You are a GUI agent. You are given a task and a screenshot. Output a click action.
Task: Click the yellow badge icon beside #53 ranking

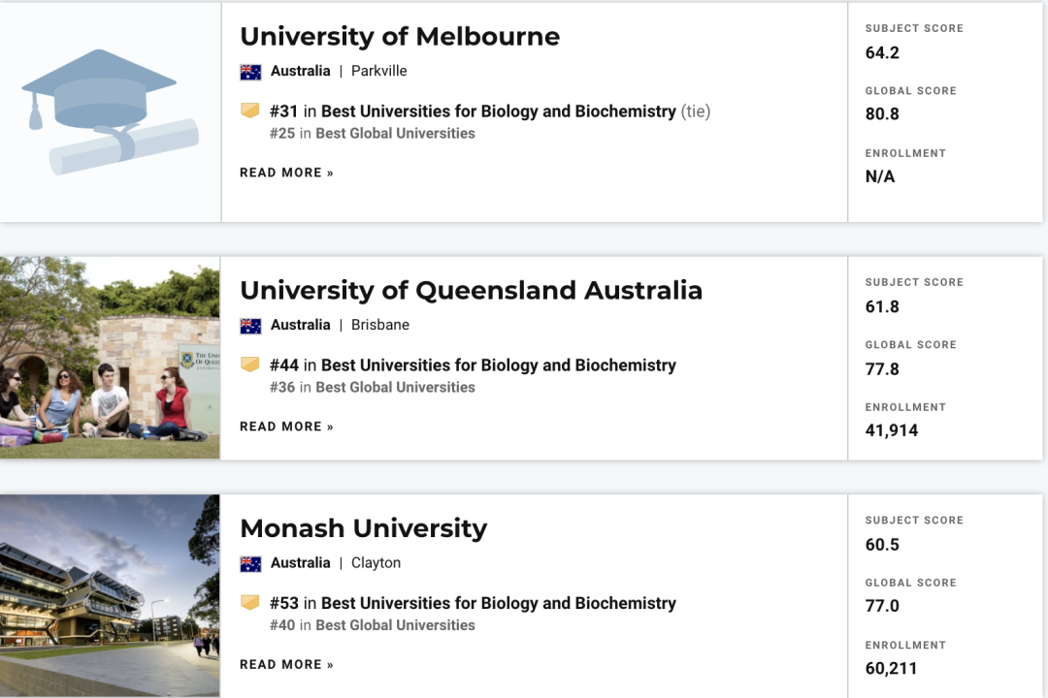coord(250,602)
